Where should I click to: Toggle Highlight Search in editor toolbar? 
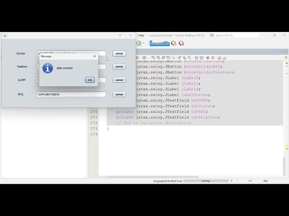(168, 58)
